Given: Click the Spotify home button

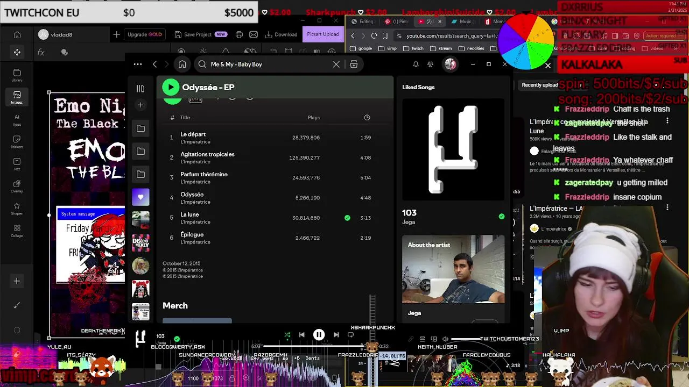Looking at the screenshot, I should [182, 64].
